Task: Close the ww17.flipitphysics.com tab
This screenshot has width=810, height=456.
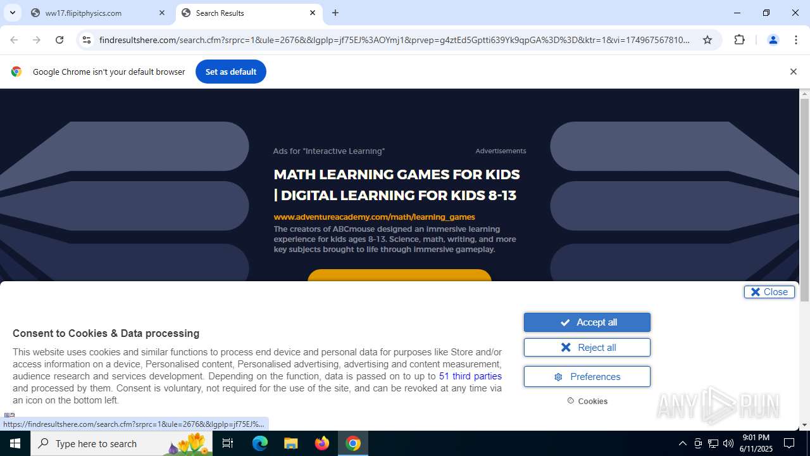Action: click(x=162, y=13)
